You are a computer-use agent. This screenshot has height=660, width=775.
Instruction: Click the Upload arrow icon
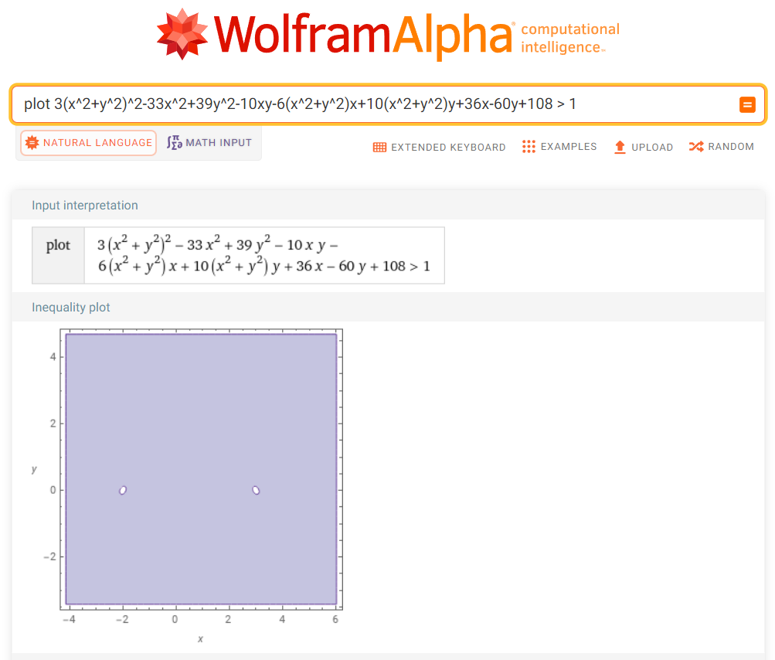coord(619,147)
